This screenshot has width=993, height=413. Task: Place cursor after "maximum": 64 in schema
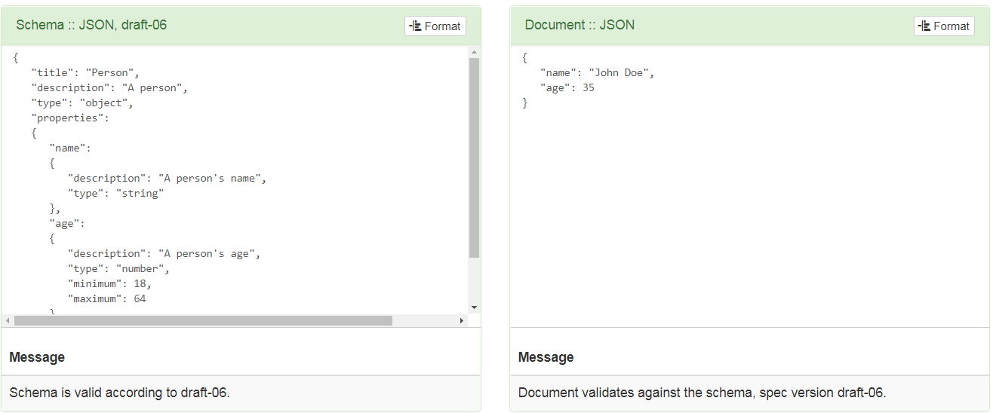coord(146,298)
